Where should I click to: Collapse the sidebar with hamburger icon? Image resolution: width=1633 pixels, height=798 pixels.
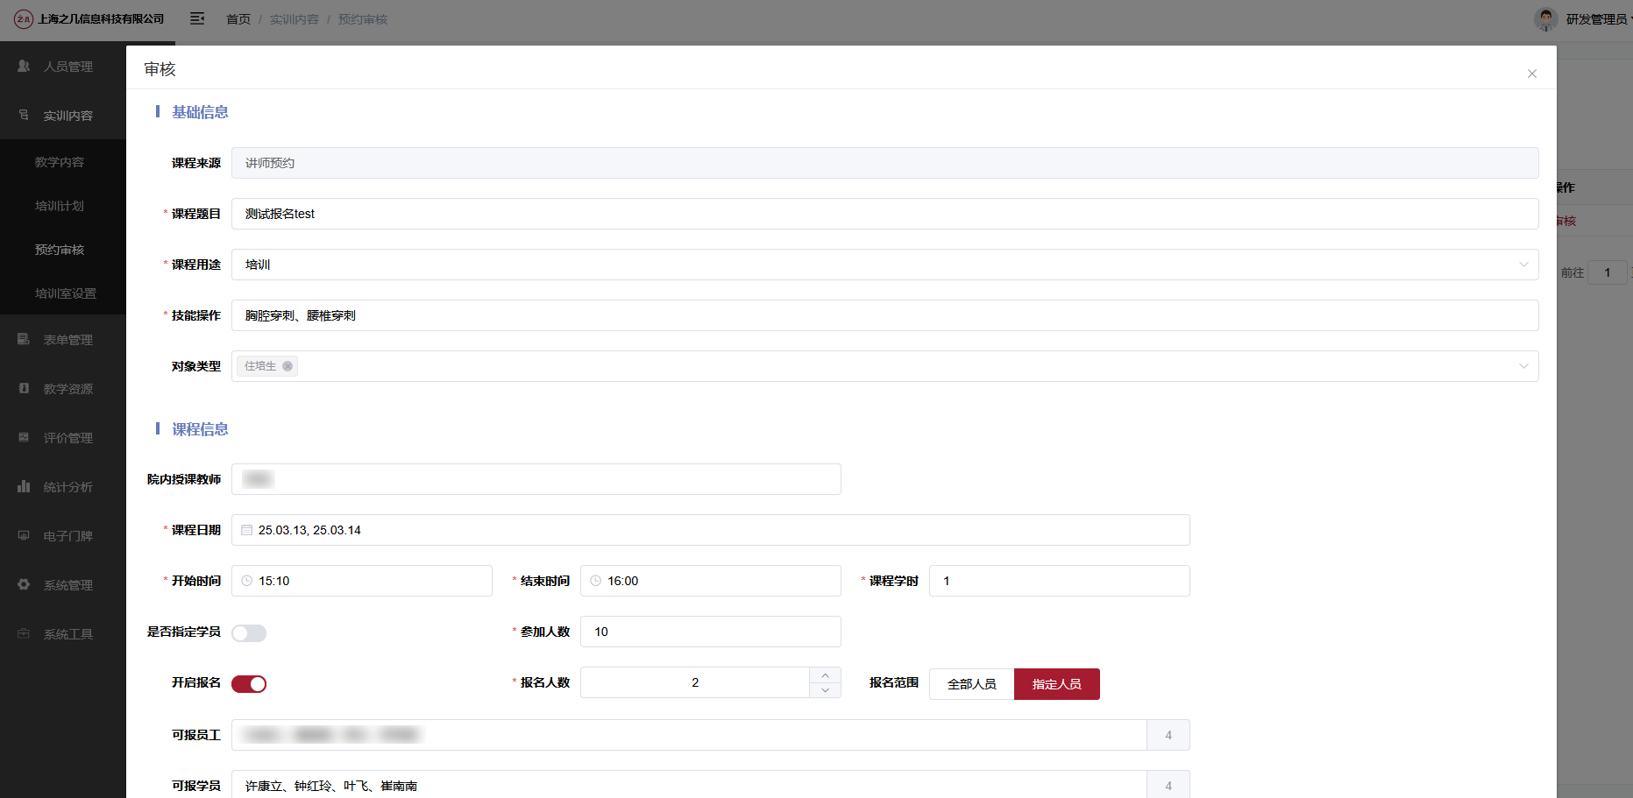[x=197, y=18]
